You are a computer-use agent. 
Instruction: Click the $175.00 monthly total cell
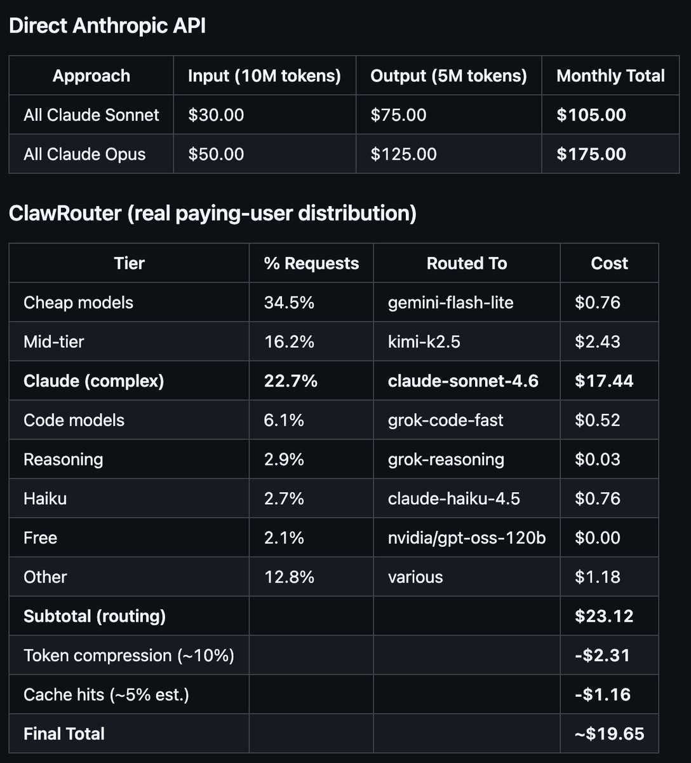(x=591, y=155)
